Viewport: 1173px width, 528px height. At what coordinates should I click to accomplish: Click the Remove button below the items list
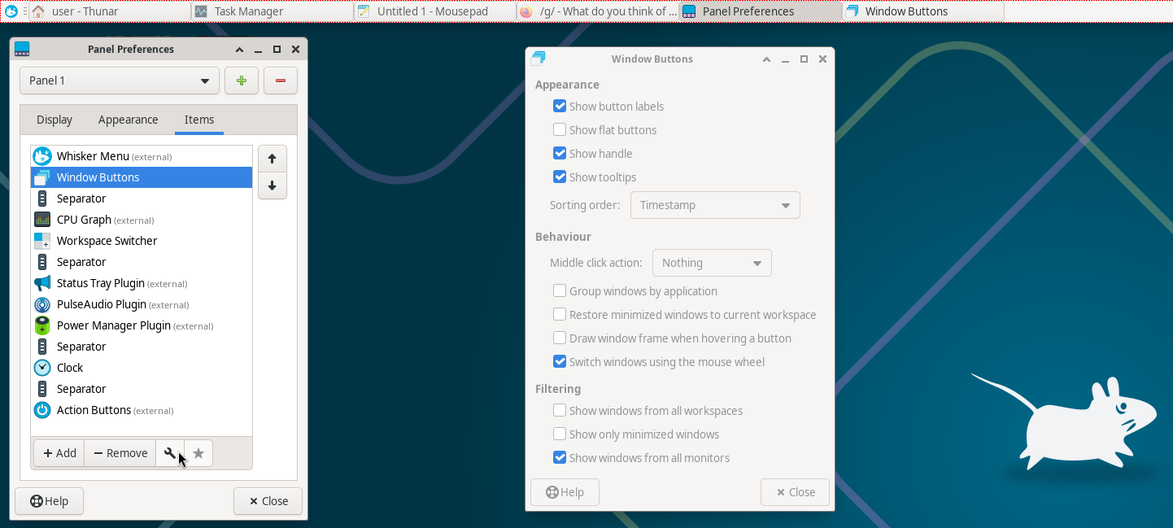coord(120,453)
